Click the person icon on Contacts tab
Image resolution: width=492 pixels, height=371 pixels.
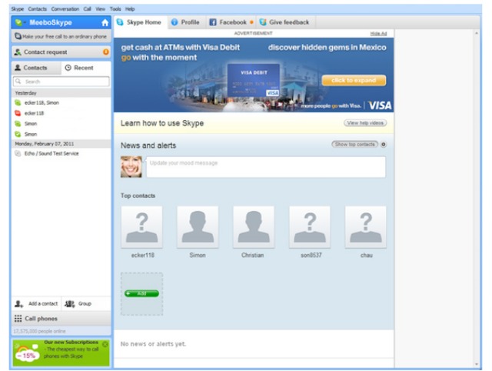click(18, 68)
